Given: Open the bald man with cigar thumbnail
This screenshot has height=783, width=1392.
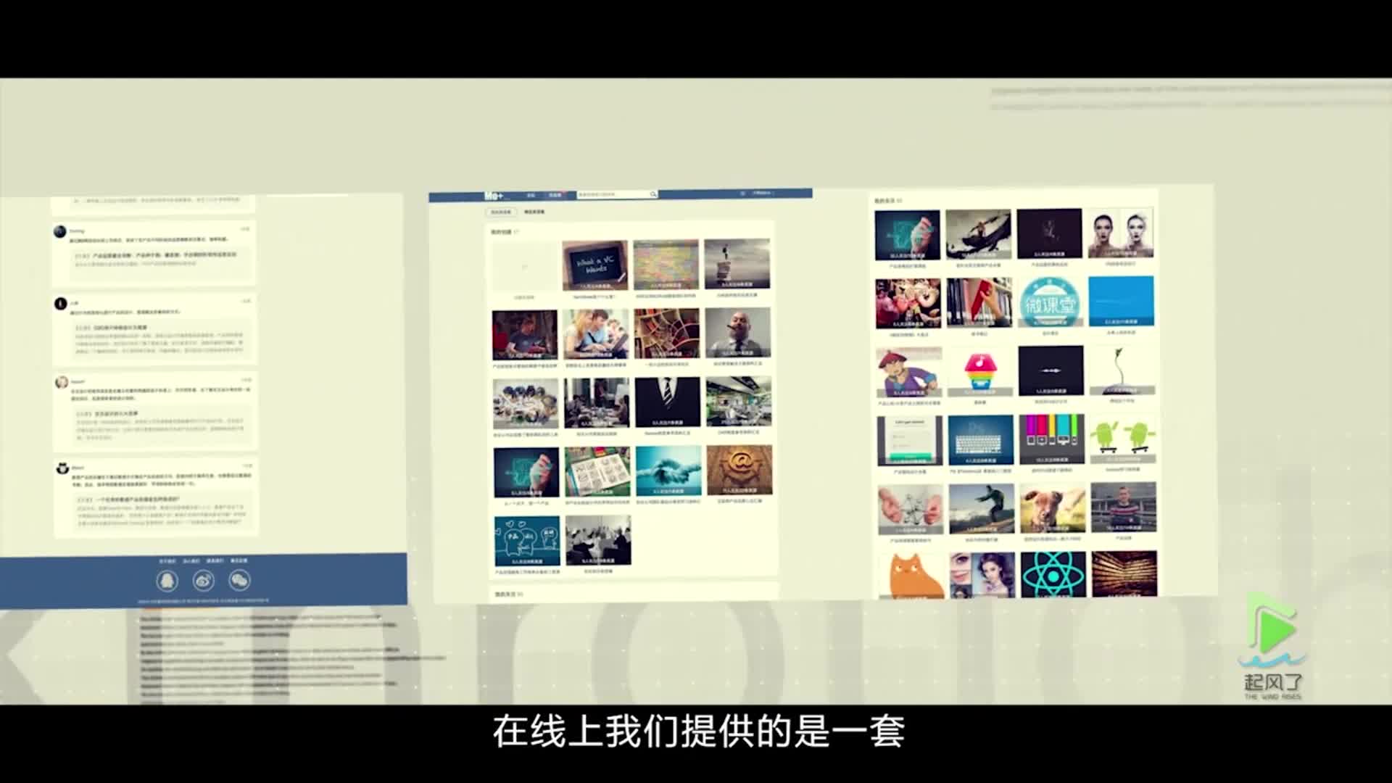Looking at the screenshot, I should tap(738, 333).
